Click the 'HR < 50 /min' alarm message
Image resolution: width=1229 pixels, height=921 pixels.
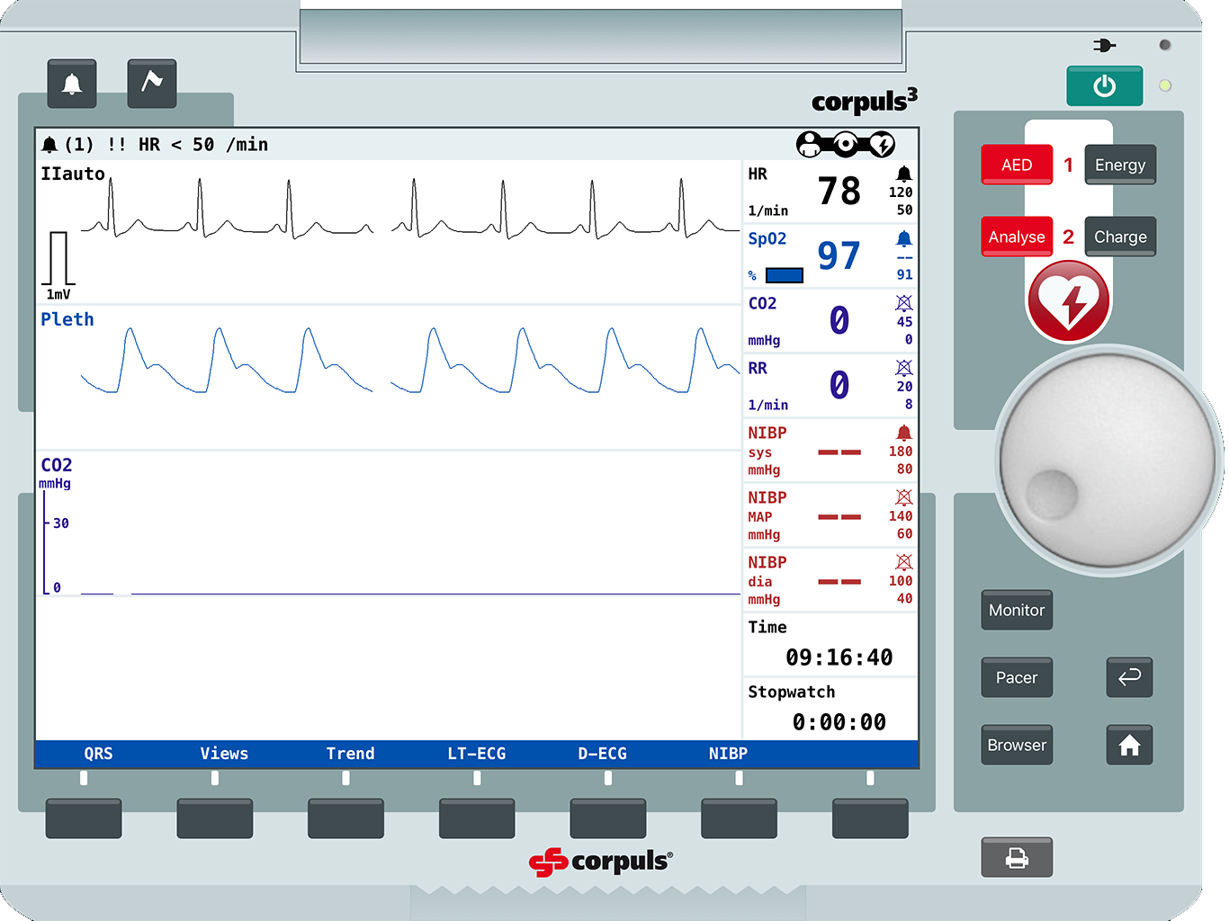pos(203,145)
